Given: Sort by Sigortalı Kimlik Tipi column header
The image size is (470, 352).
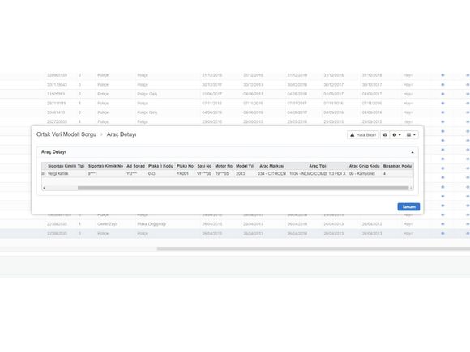Looking at the screenshot, I should (66, 166).
